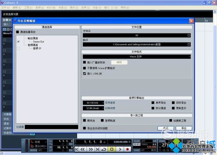Image resolution: width=217 pixels, height=155 pixels.
Task: Click the transport position slider below bars display
Action: pos(103,145)
